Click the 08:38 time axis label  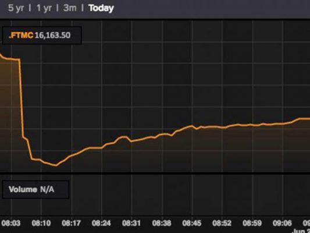click(162, 223)
